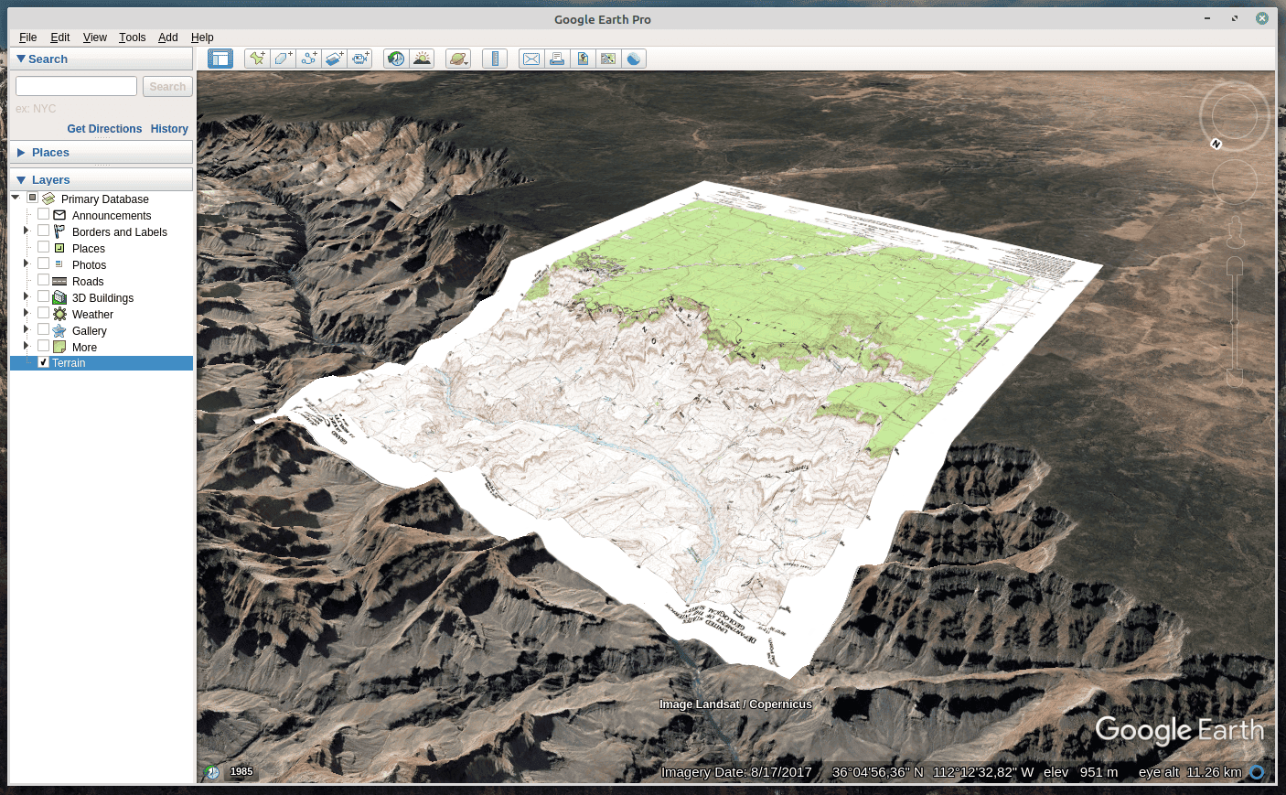Viewport: 1286px width, 795px height.
Task: Collapse the Search panel
Action: [x=20, y=59]
